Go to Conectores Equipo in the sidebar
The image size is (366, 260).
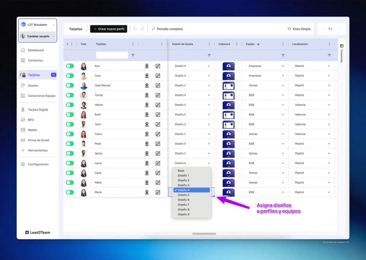tap(41, 96)
